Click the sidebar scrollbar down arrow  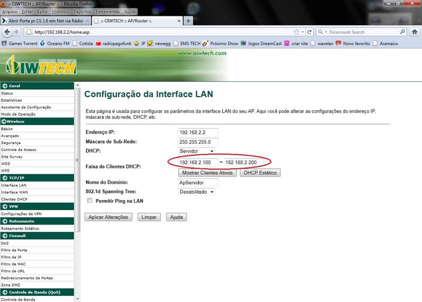[x=78, y=299]
